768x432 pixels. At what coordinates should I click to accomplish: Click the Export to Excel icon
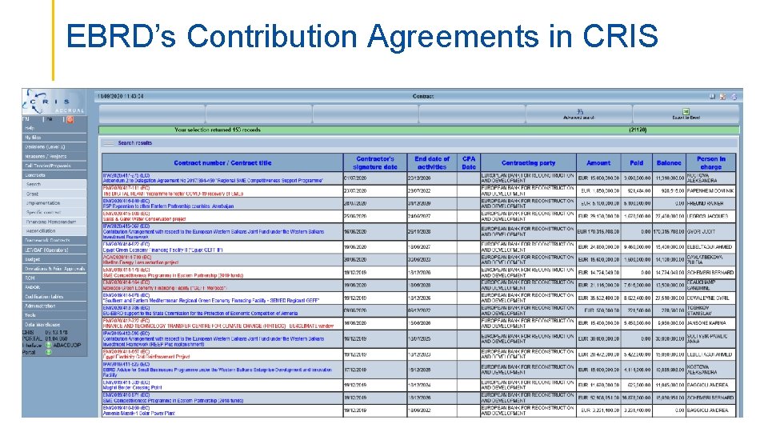(x=686, y=112)
